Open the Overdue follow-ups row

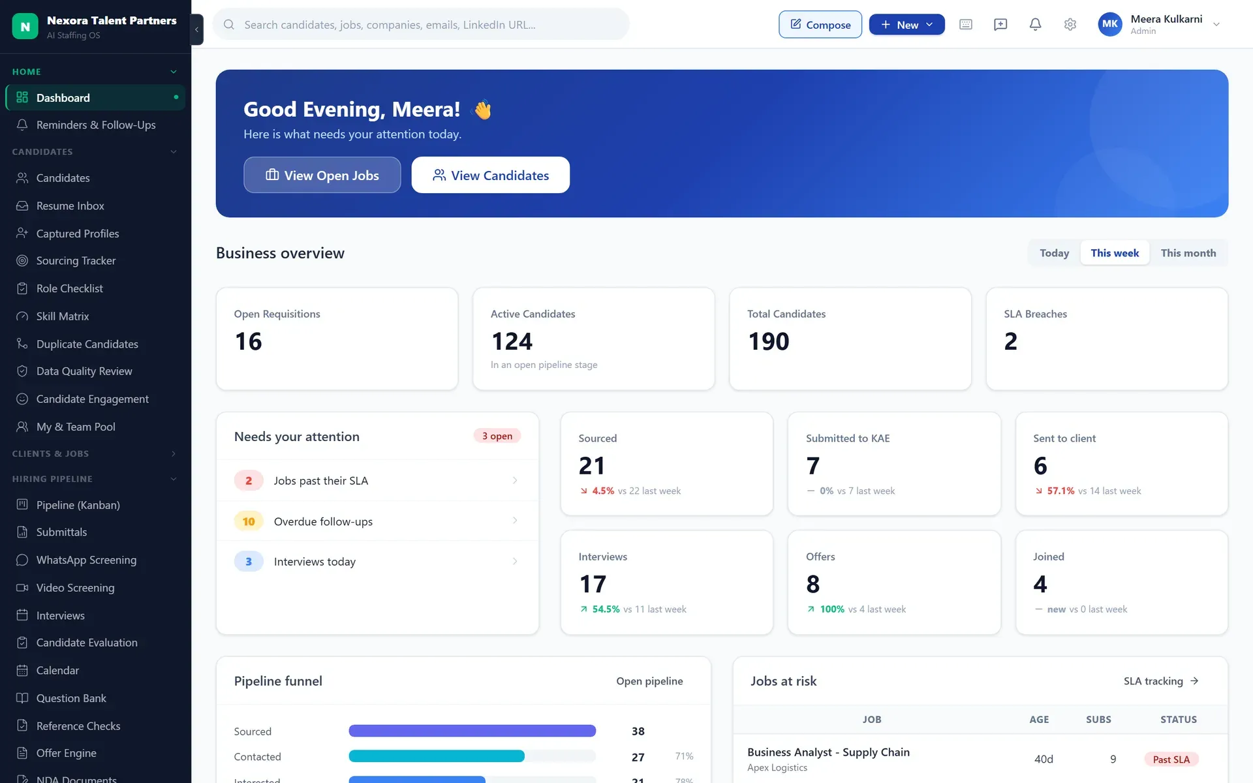pyautogui.click(x=377, y=521)
